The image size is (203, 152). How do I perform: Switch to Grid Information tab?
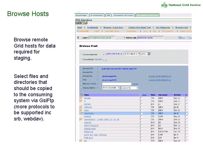[x=97, y=15]
